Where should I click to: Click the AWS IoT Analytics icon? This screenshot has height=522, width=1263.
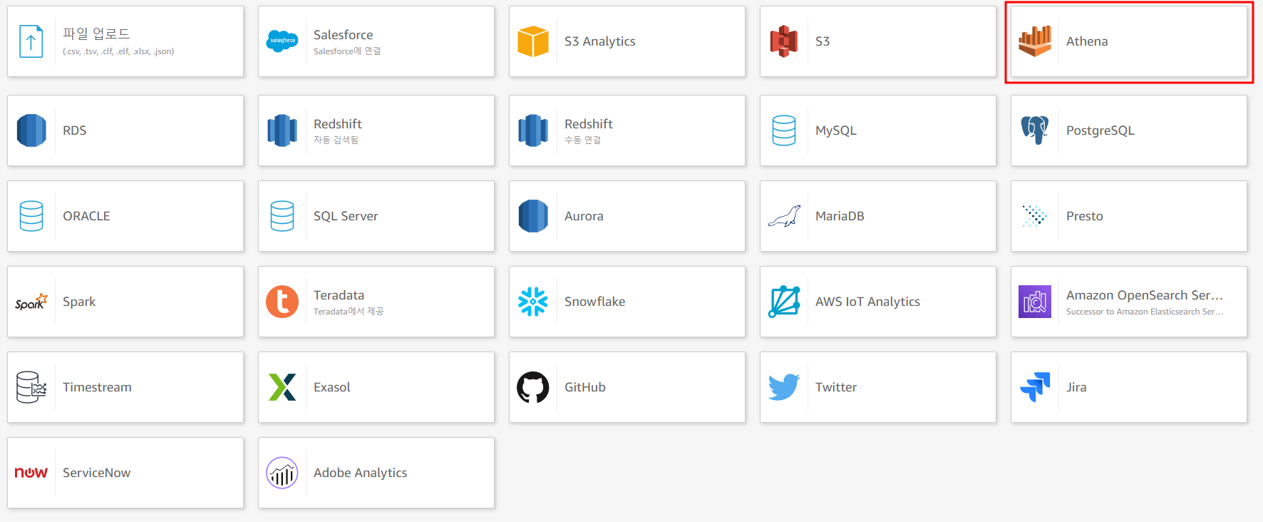(x=784, y=302)
